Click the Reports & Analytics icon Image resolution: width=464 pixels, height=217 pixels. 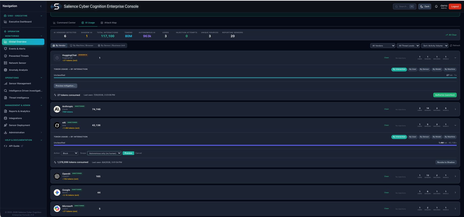5,111
